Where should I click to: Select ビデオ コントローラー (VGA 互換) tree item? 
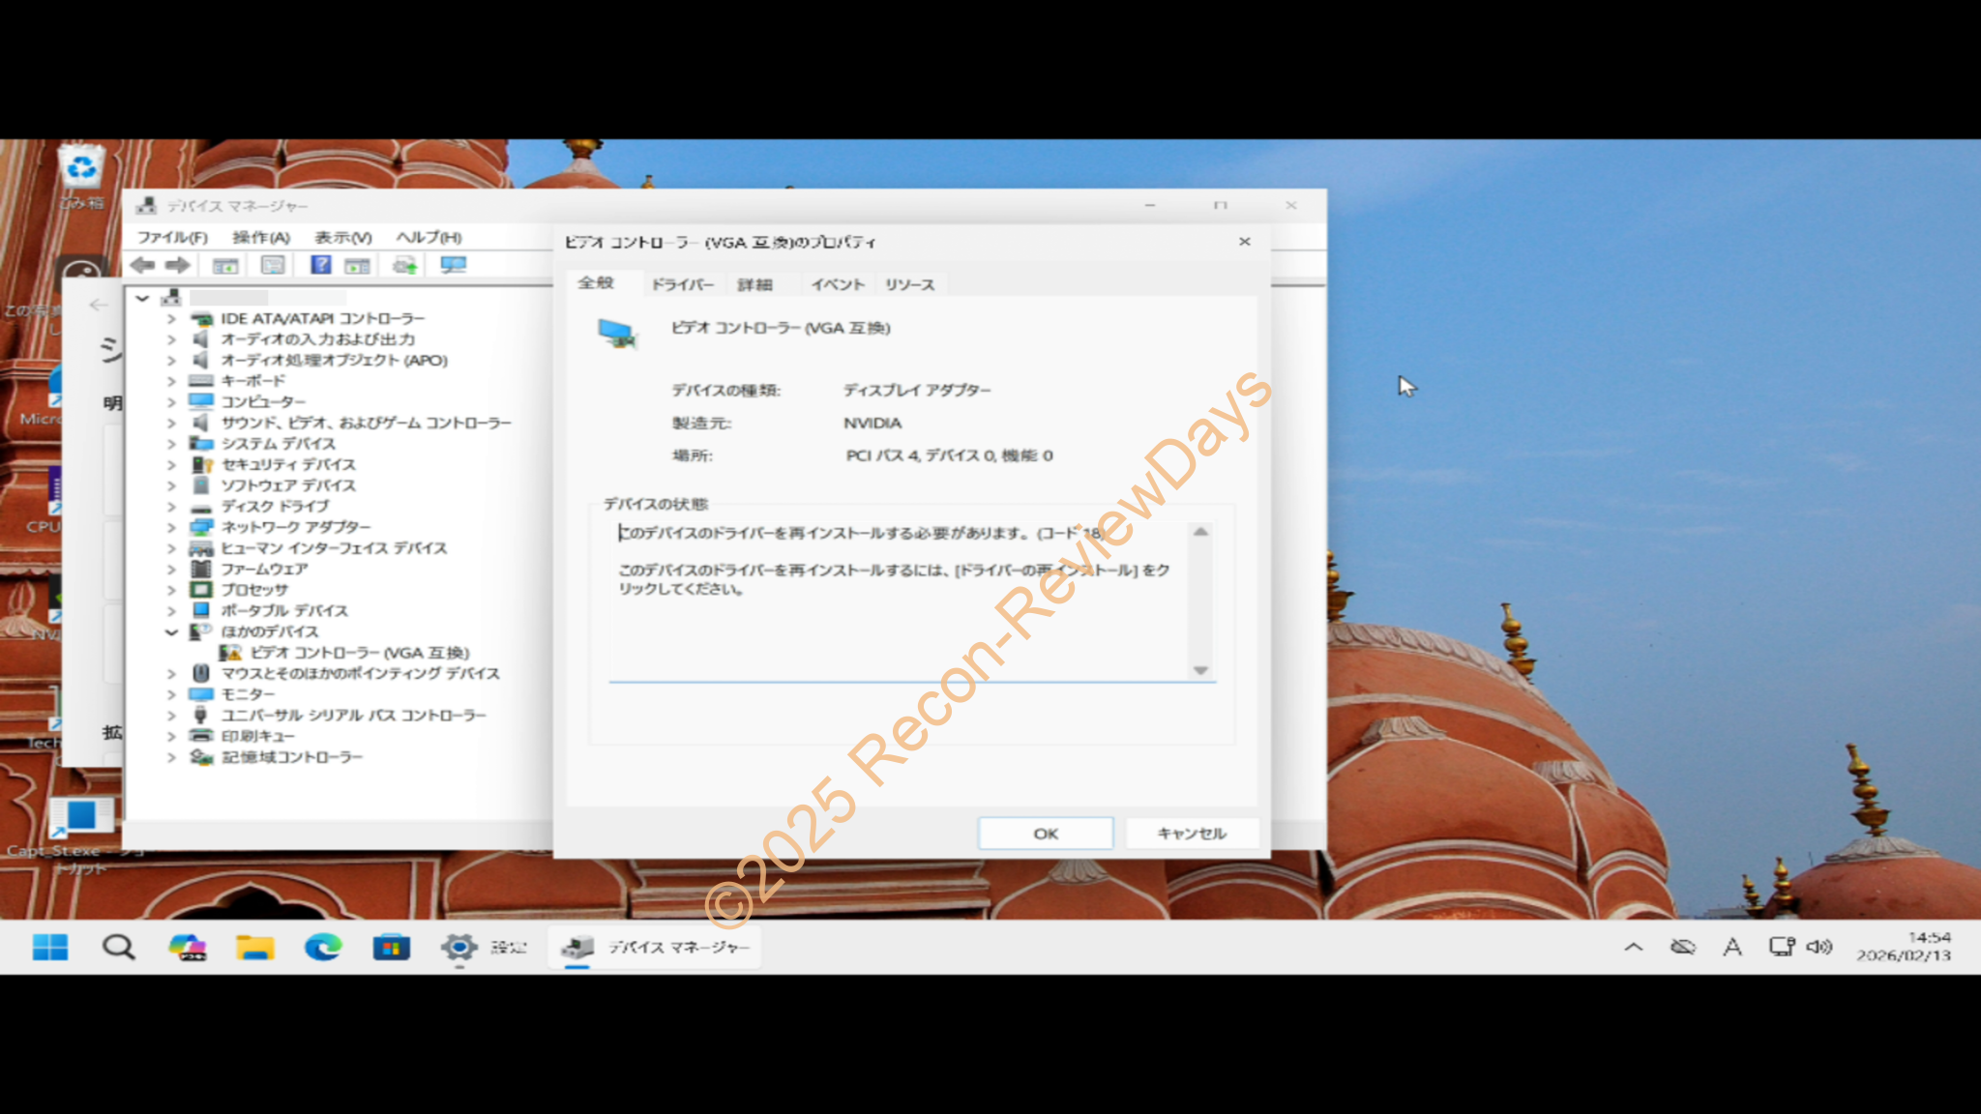click(359, 653)
